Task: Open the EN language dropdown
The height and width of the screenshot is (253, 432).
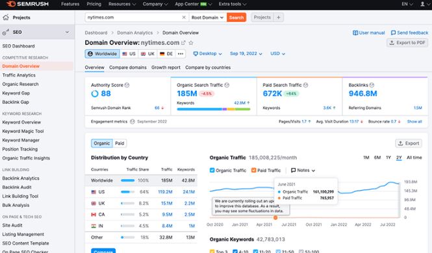Action: [x=407, y=4]
